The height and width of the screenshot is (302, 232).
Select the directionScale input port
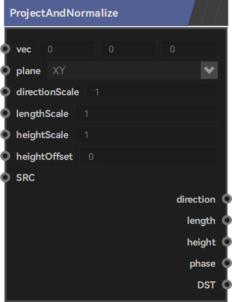pyautogui.click(x=5, y=92)
